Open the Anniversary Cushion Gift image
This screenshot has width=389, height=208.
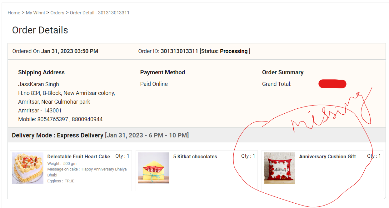279,168
